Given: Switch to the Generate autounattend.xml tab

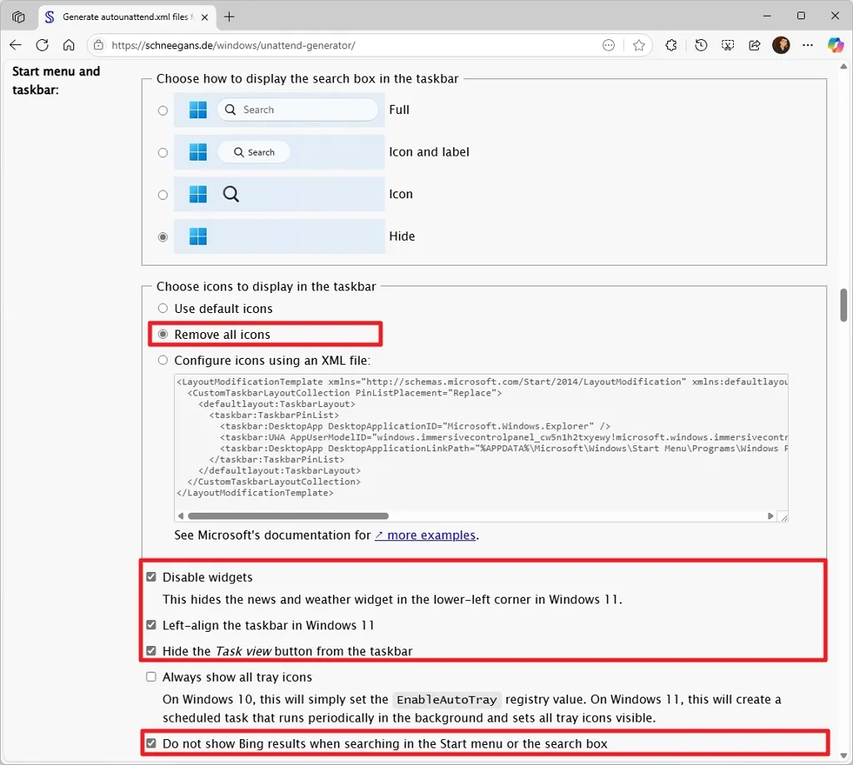Looking at the screenshot, I should point(125,16).
